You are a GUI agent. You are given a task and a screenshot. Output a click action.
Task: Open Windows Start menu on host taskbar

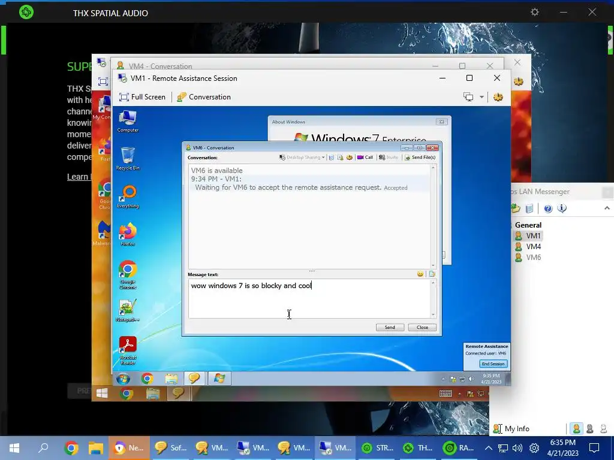(14, 448)
